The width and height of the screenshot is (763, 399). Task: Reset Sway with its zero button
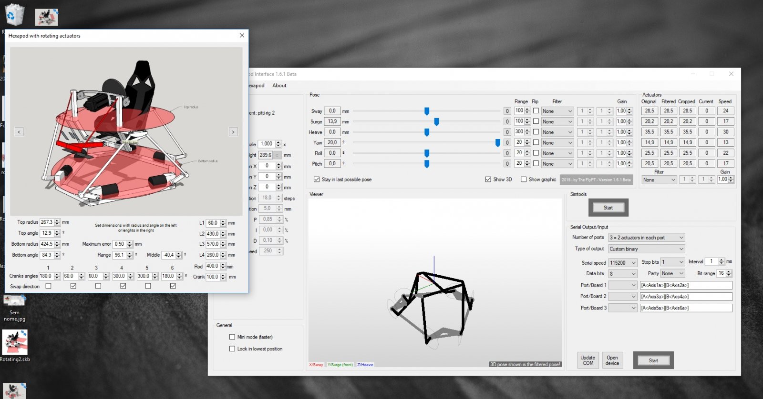click(x=507, y=111)
